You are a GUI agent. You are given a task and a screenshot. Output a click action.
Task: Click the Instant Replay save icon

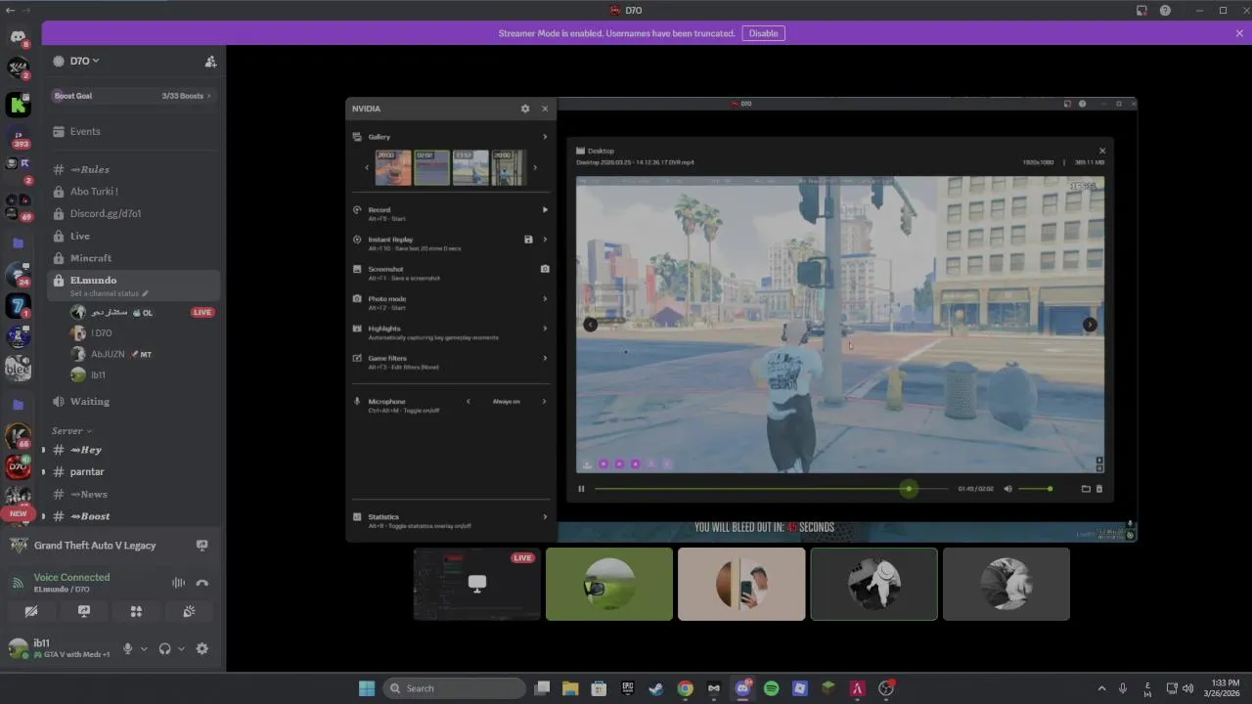[528, 240]
